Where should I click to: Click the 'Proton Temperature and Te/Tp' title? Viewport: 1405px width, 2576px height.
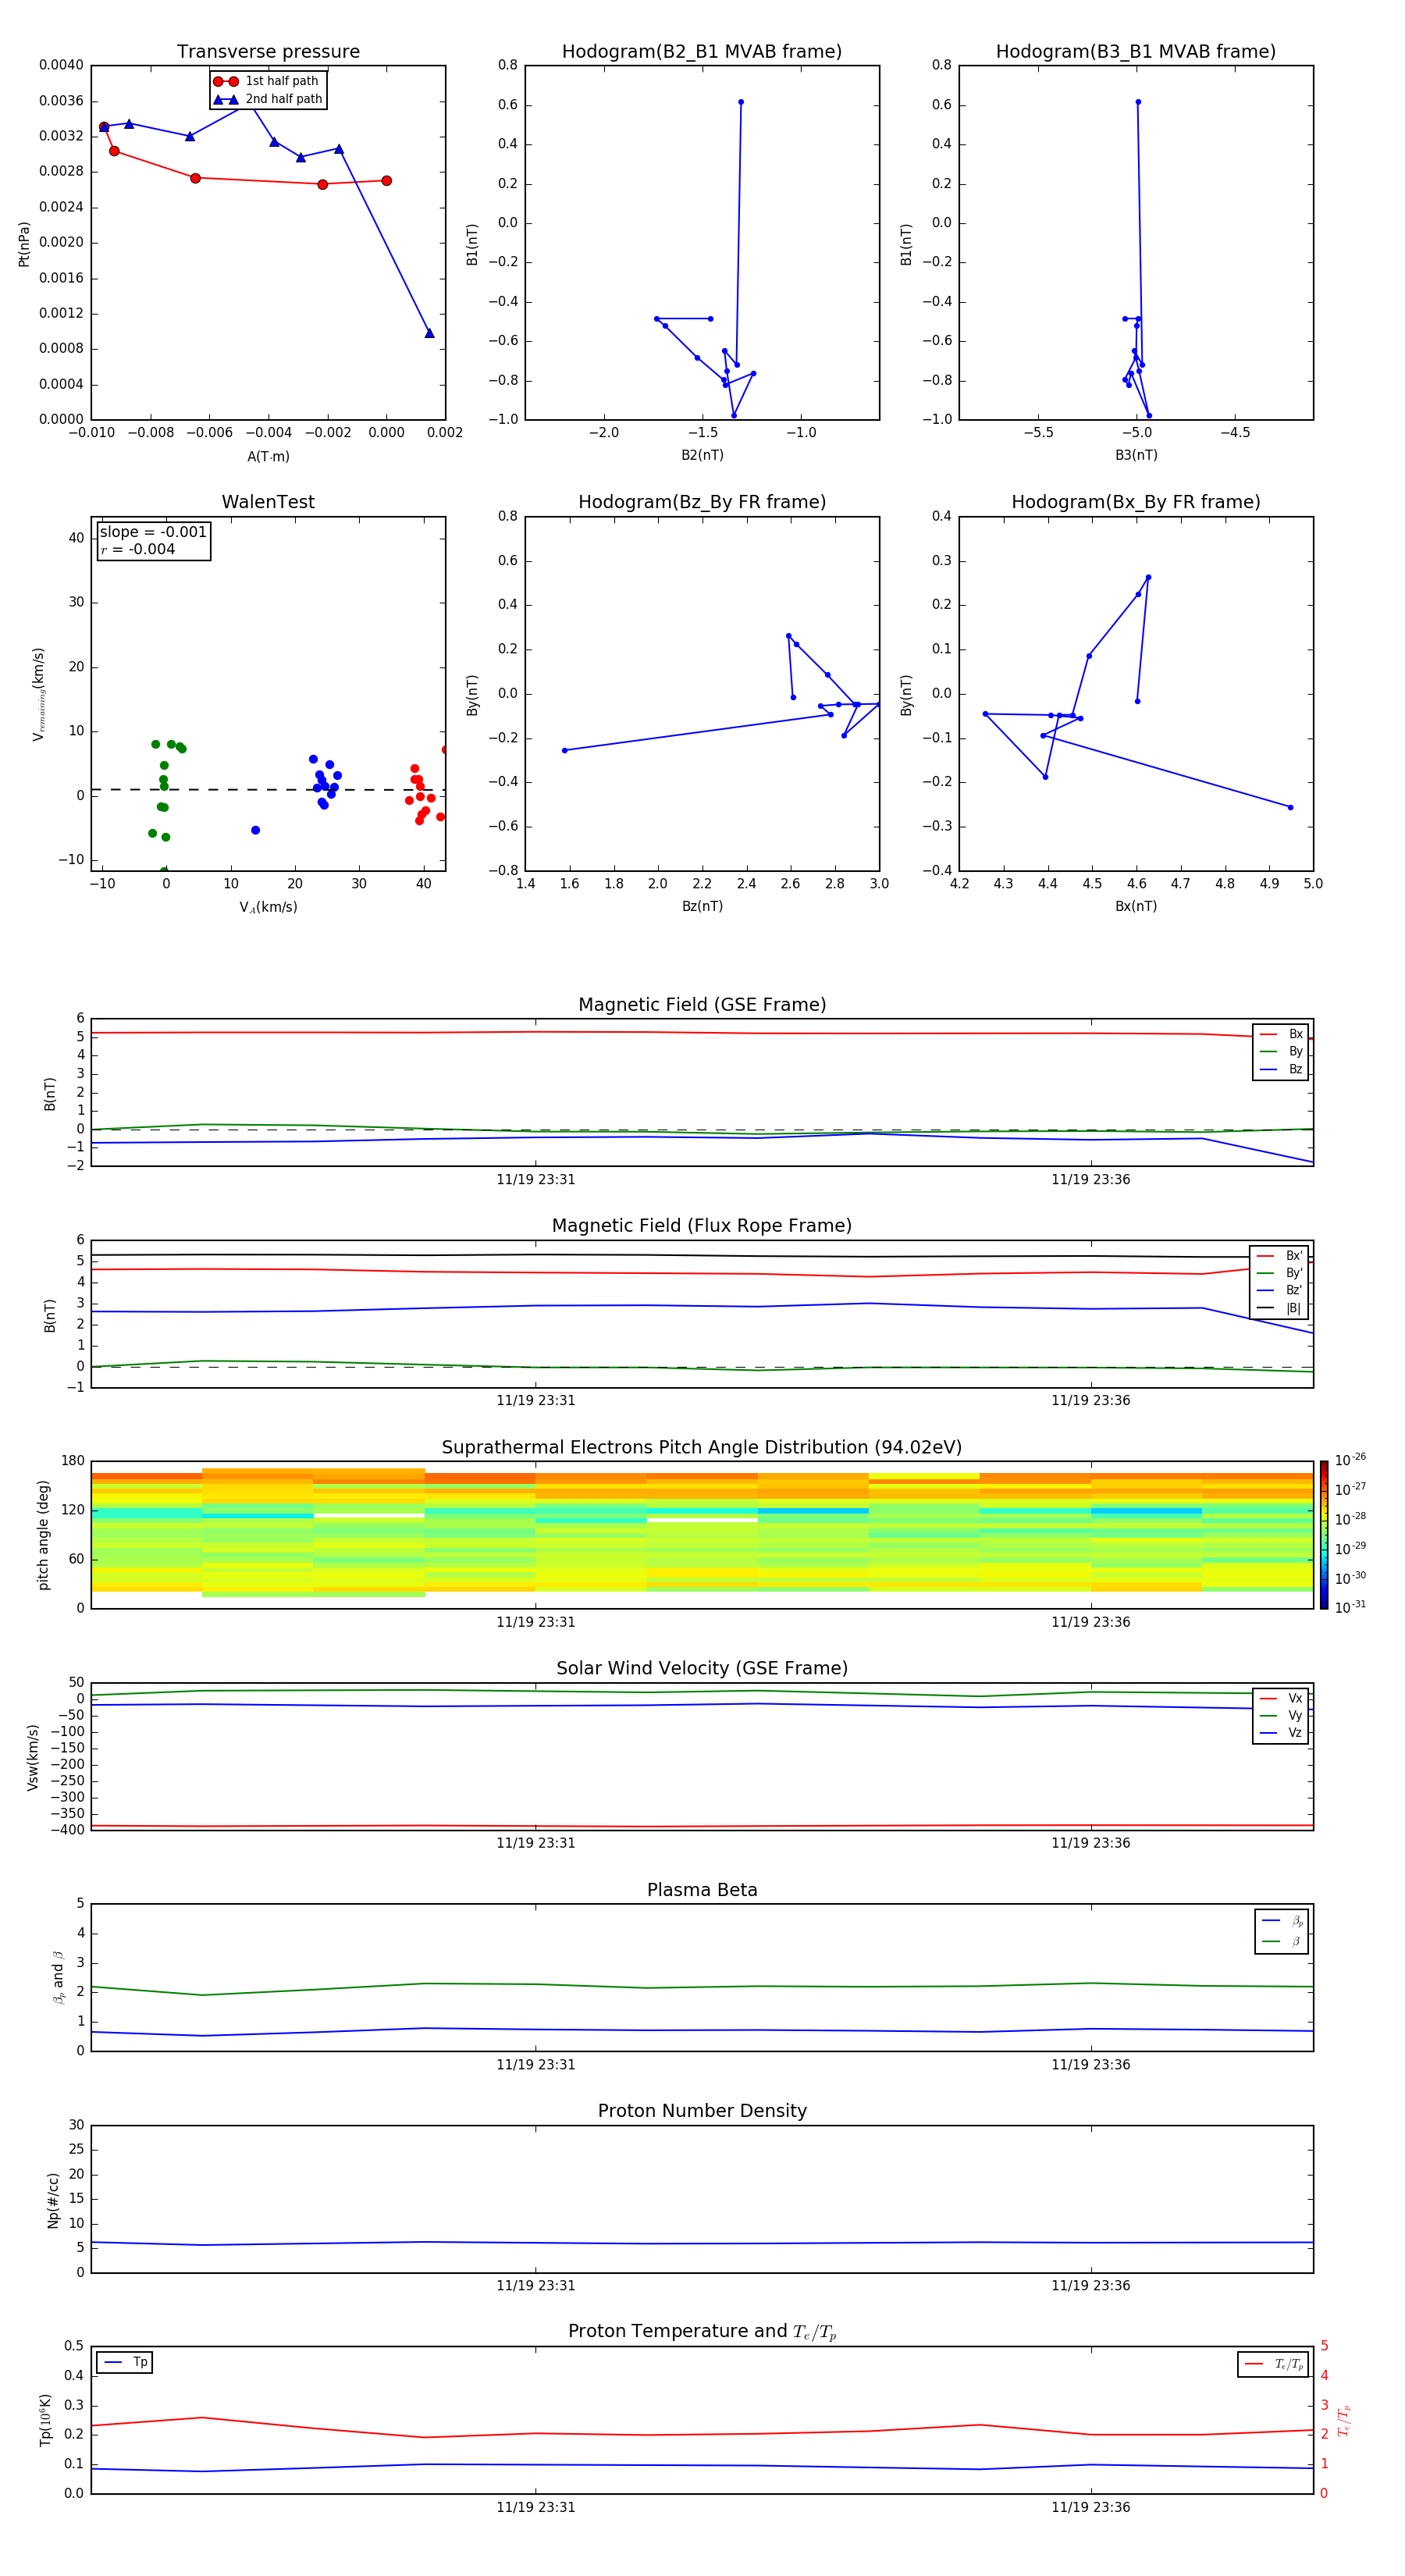pyautogui.click(x=702, y=2332)
